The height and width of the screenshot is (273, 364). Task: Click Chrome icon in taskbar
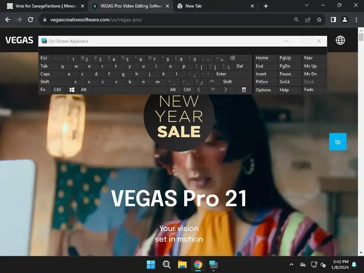pos(198,264)
